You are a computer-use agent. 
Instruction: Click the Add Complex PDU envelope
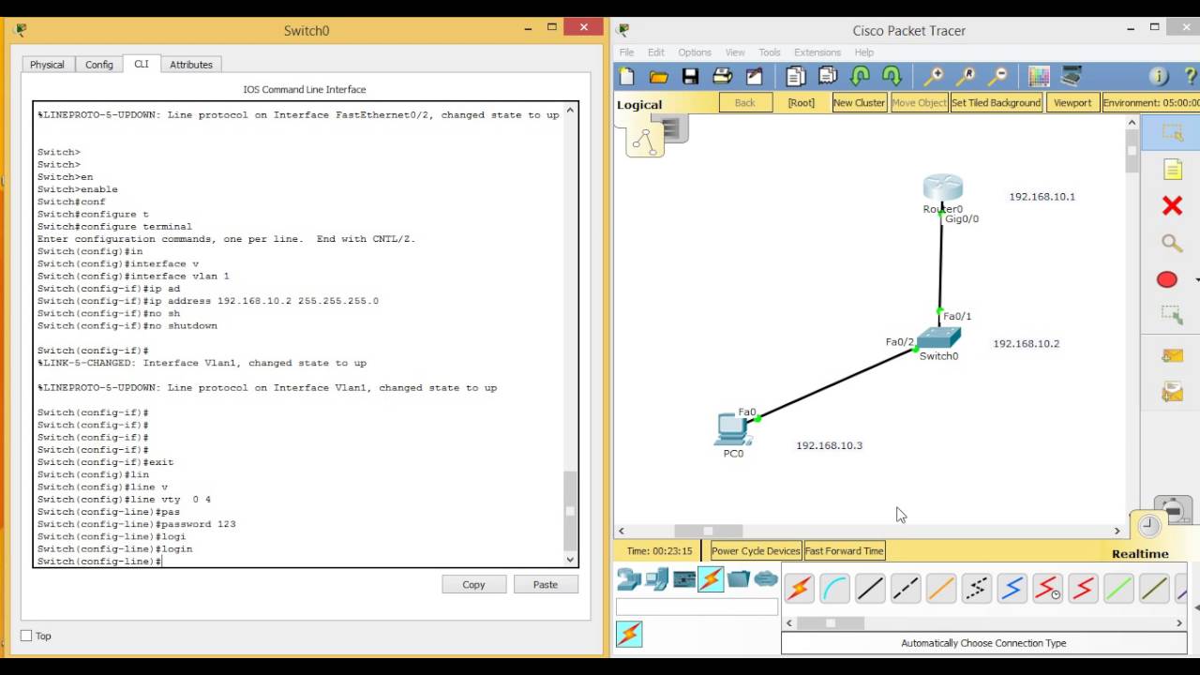(1172, 392)
